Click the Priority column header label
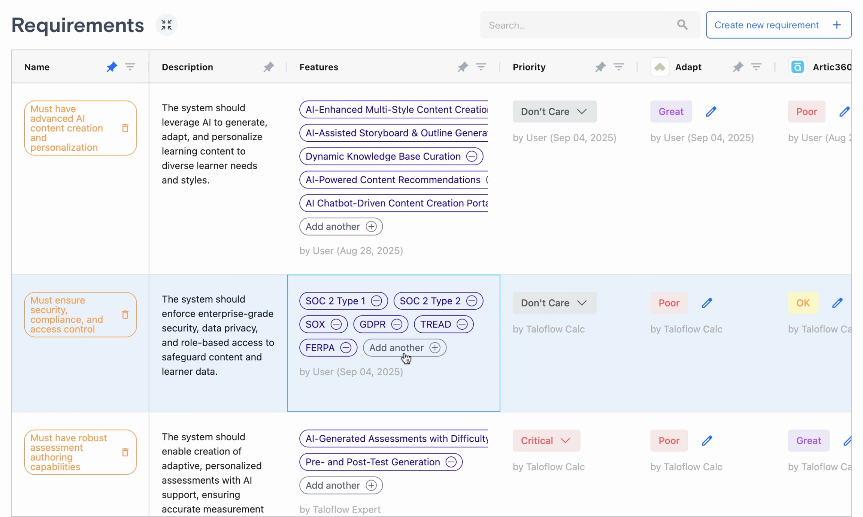The height and width of the screenshot is (517, 863). click(529, 67)
